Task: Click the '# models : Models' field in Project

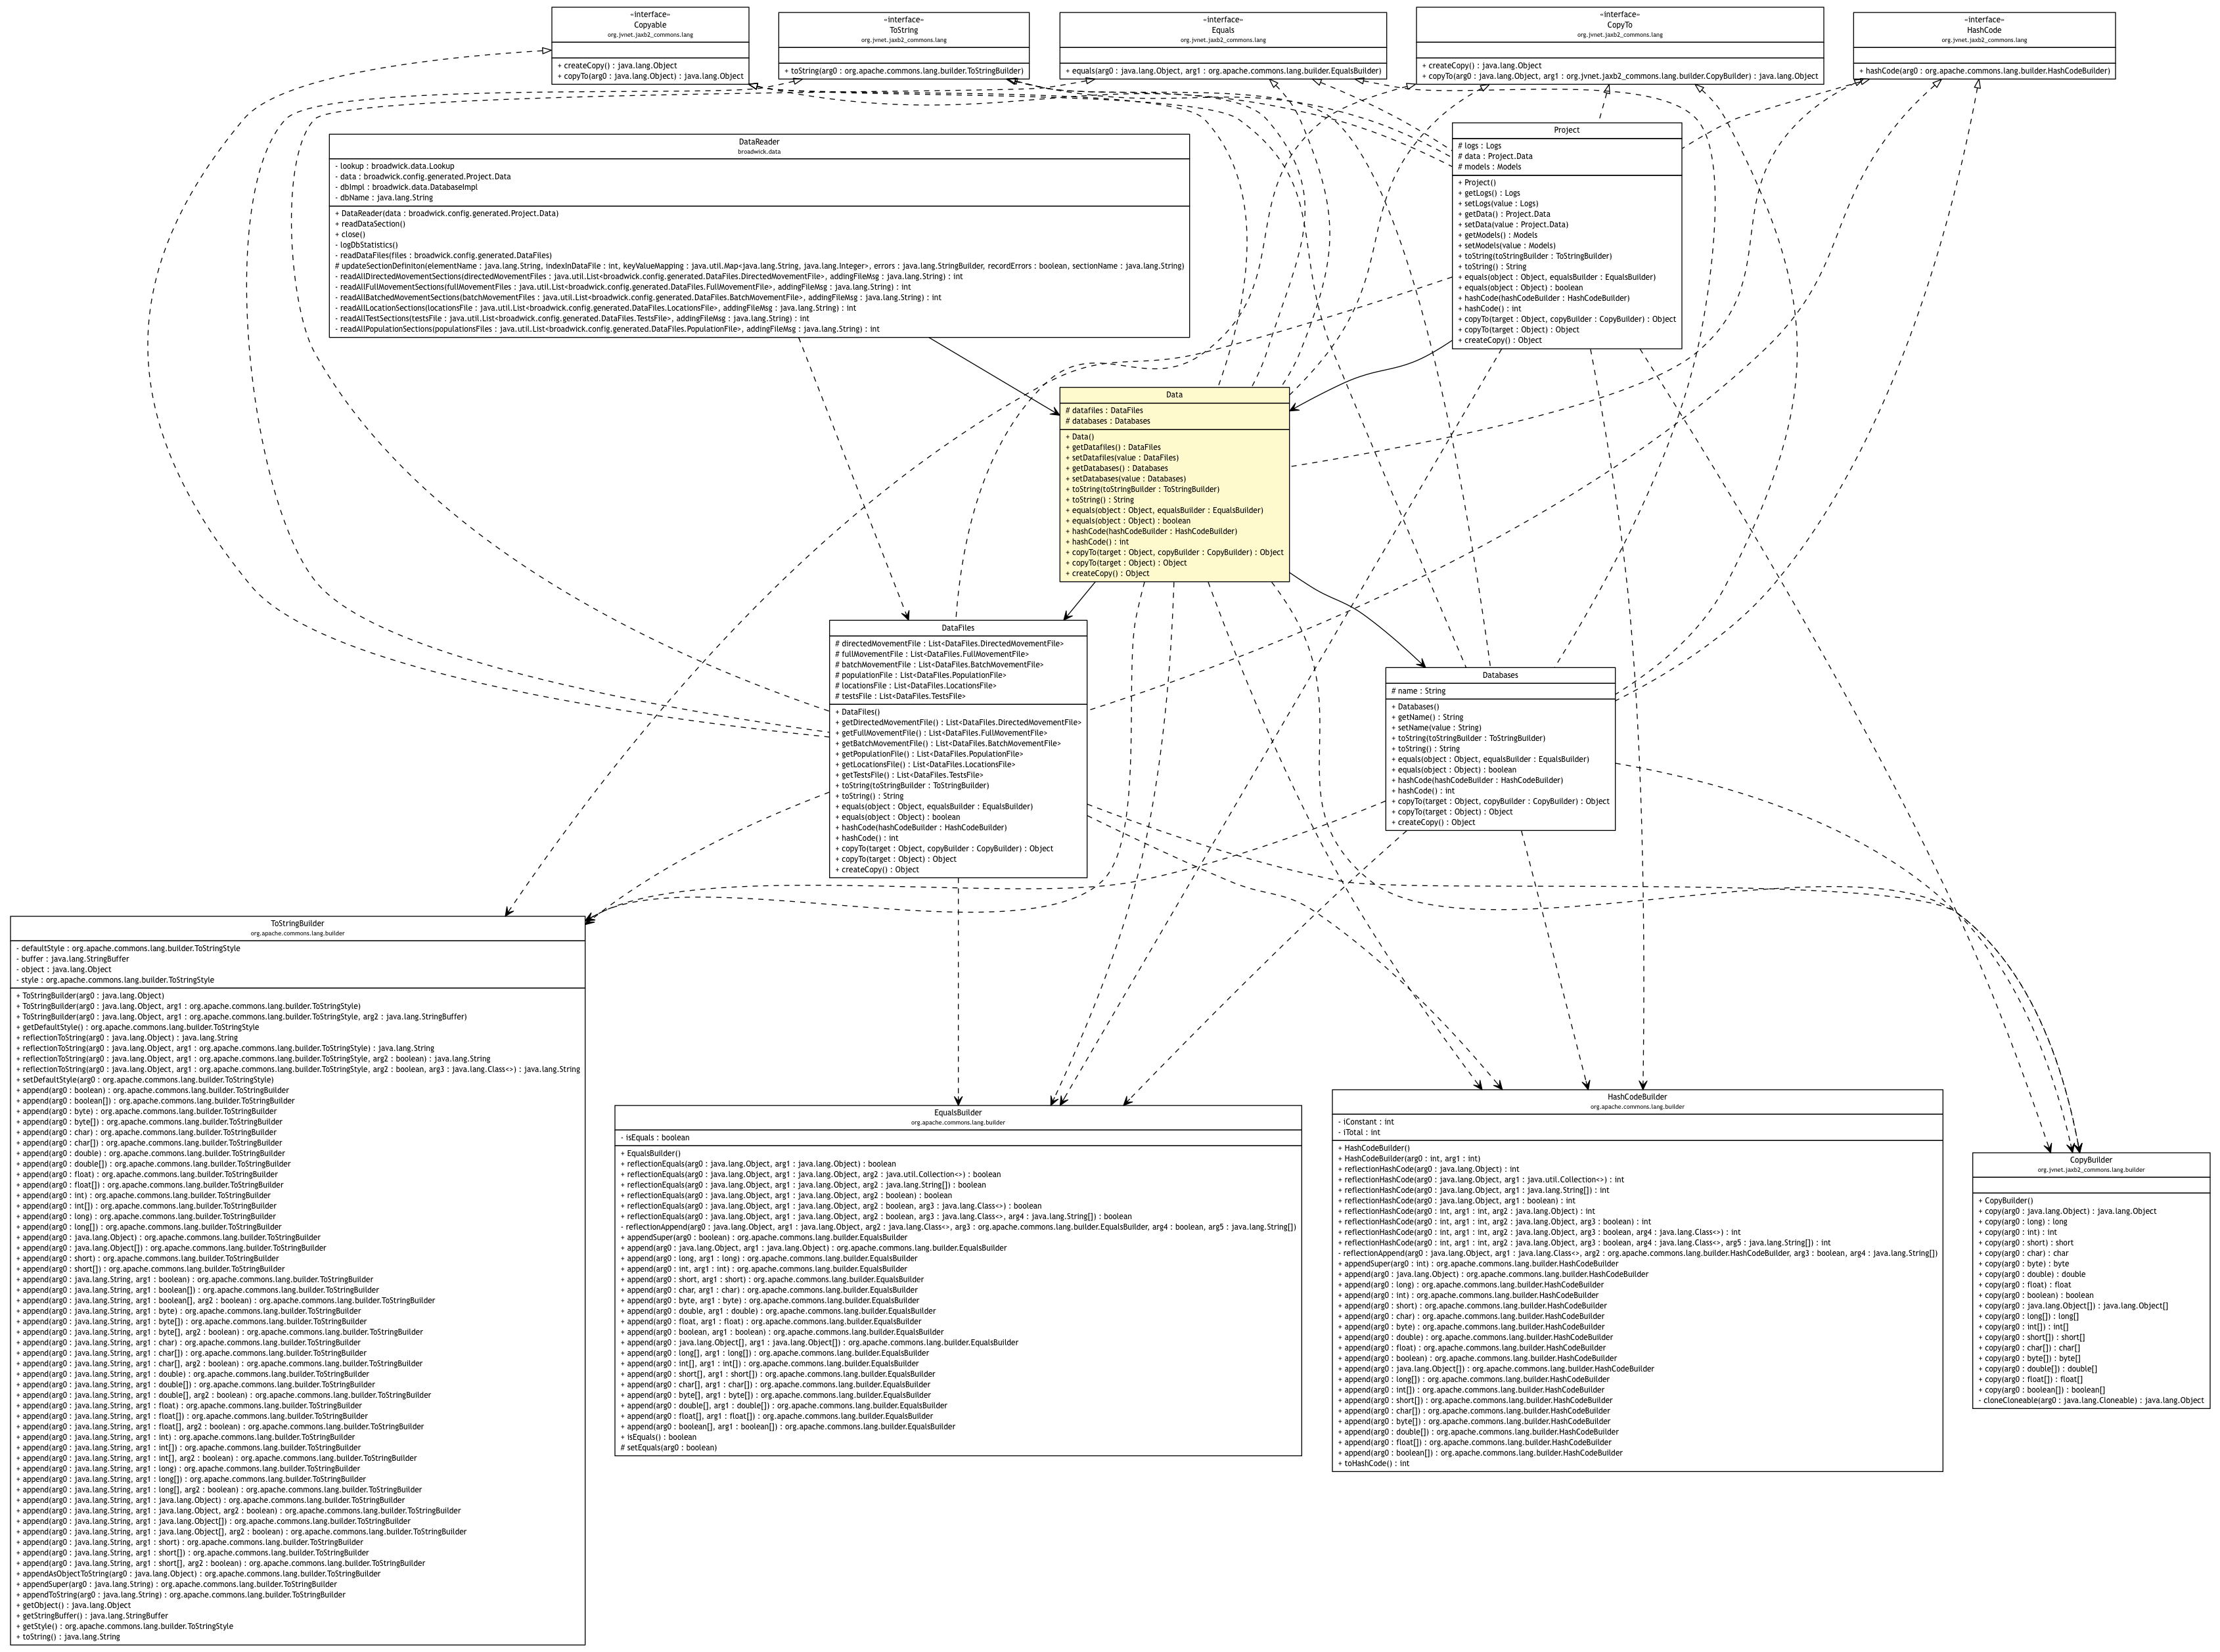Action: click(1489, 167)
